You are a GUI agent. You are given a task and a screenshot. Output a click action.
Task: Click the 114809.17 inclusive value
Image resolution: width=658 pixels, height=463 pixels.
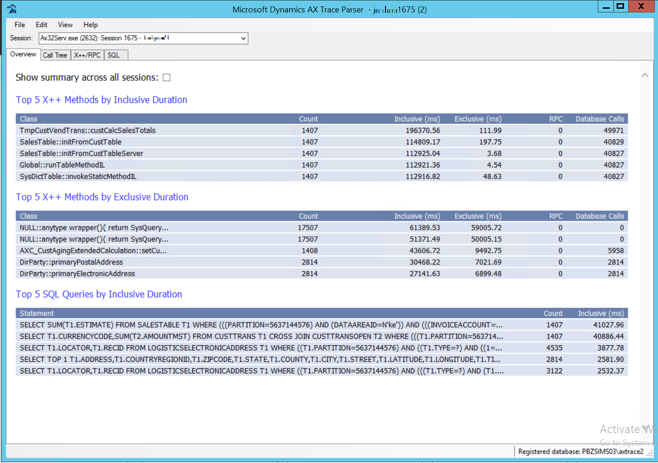(x=423, y=142)
